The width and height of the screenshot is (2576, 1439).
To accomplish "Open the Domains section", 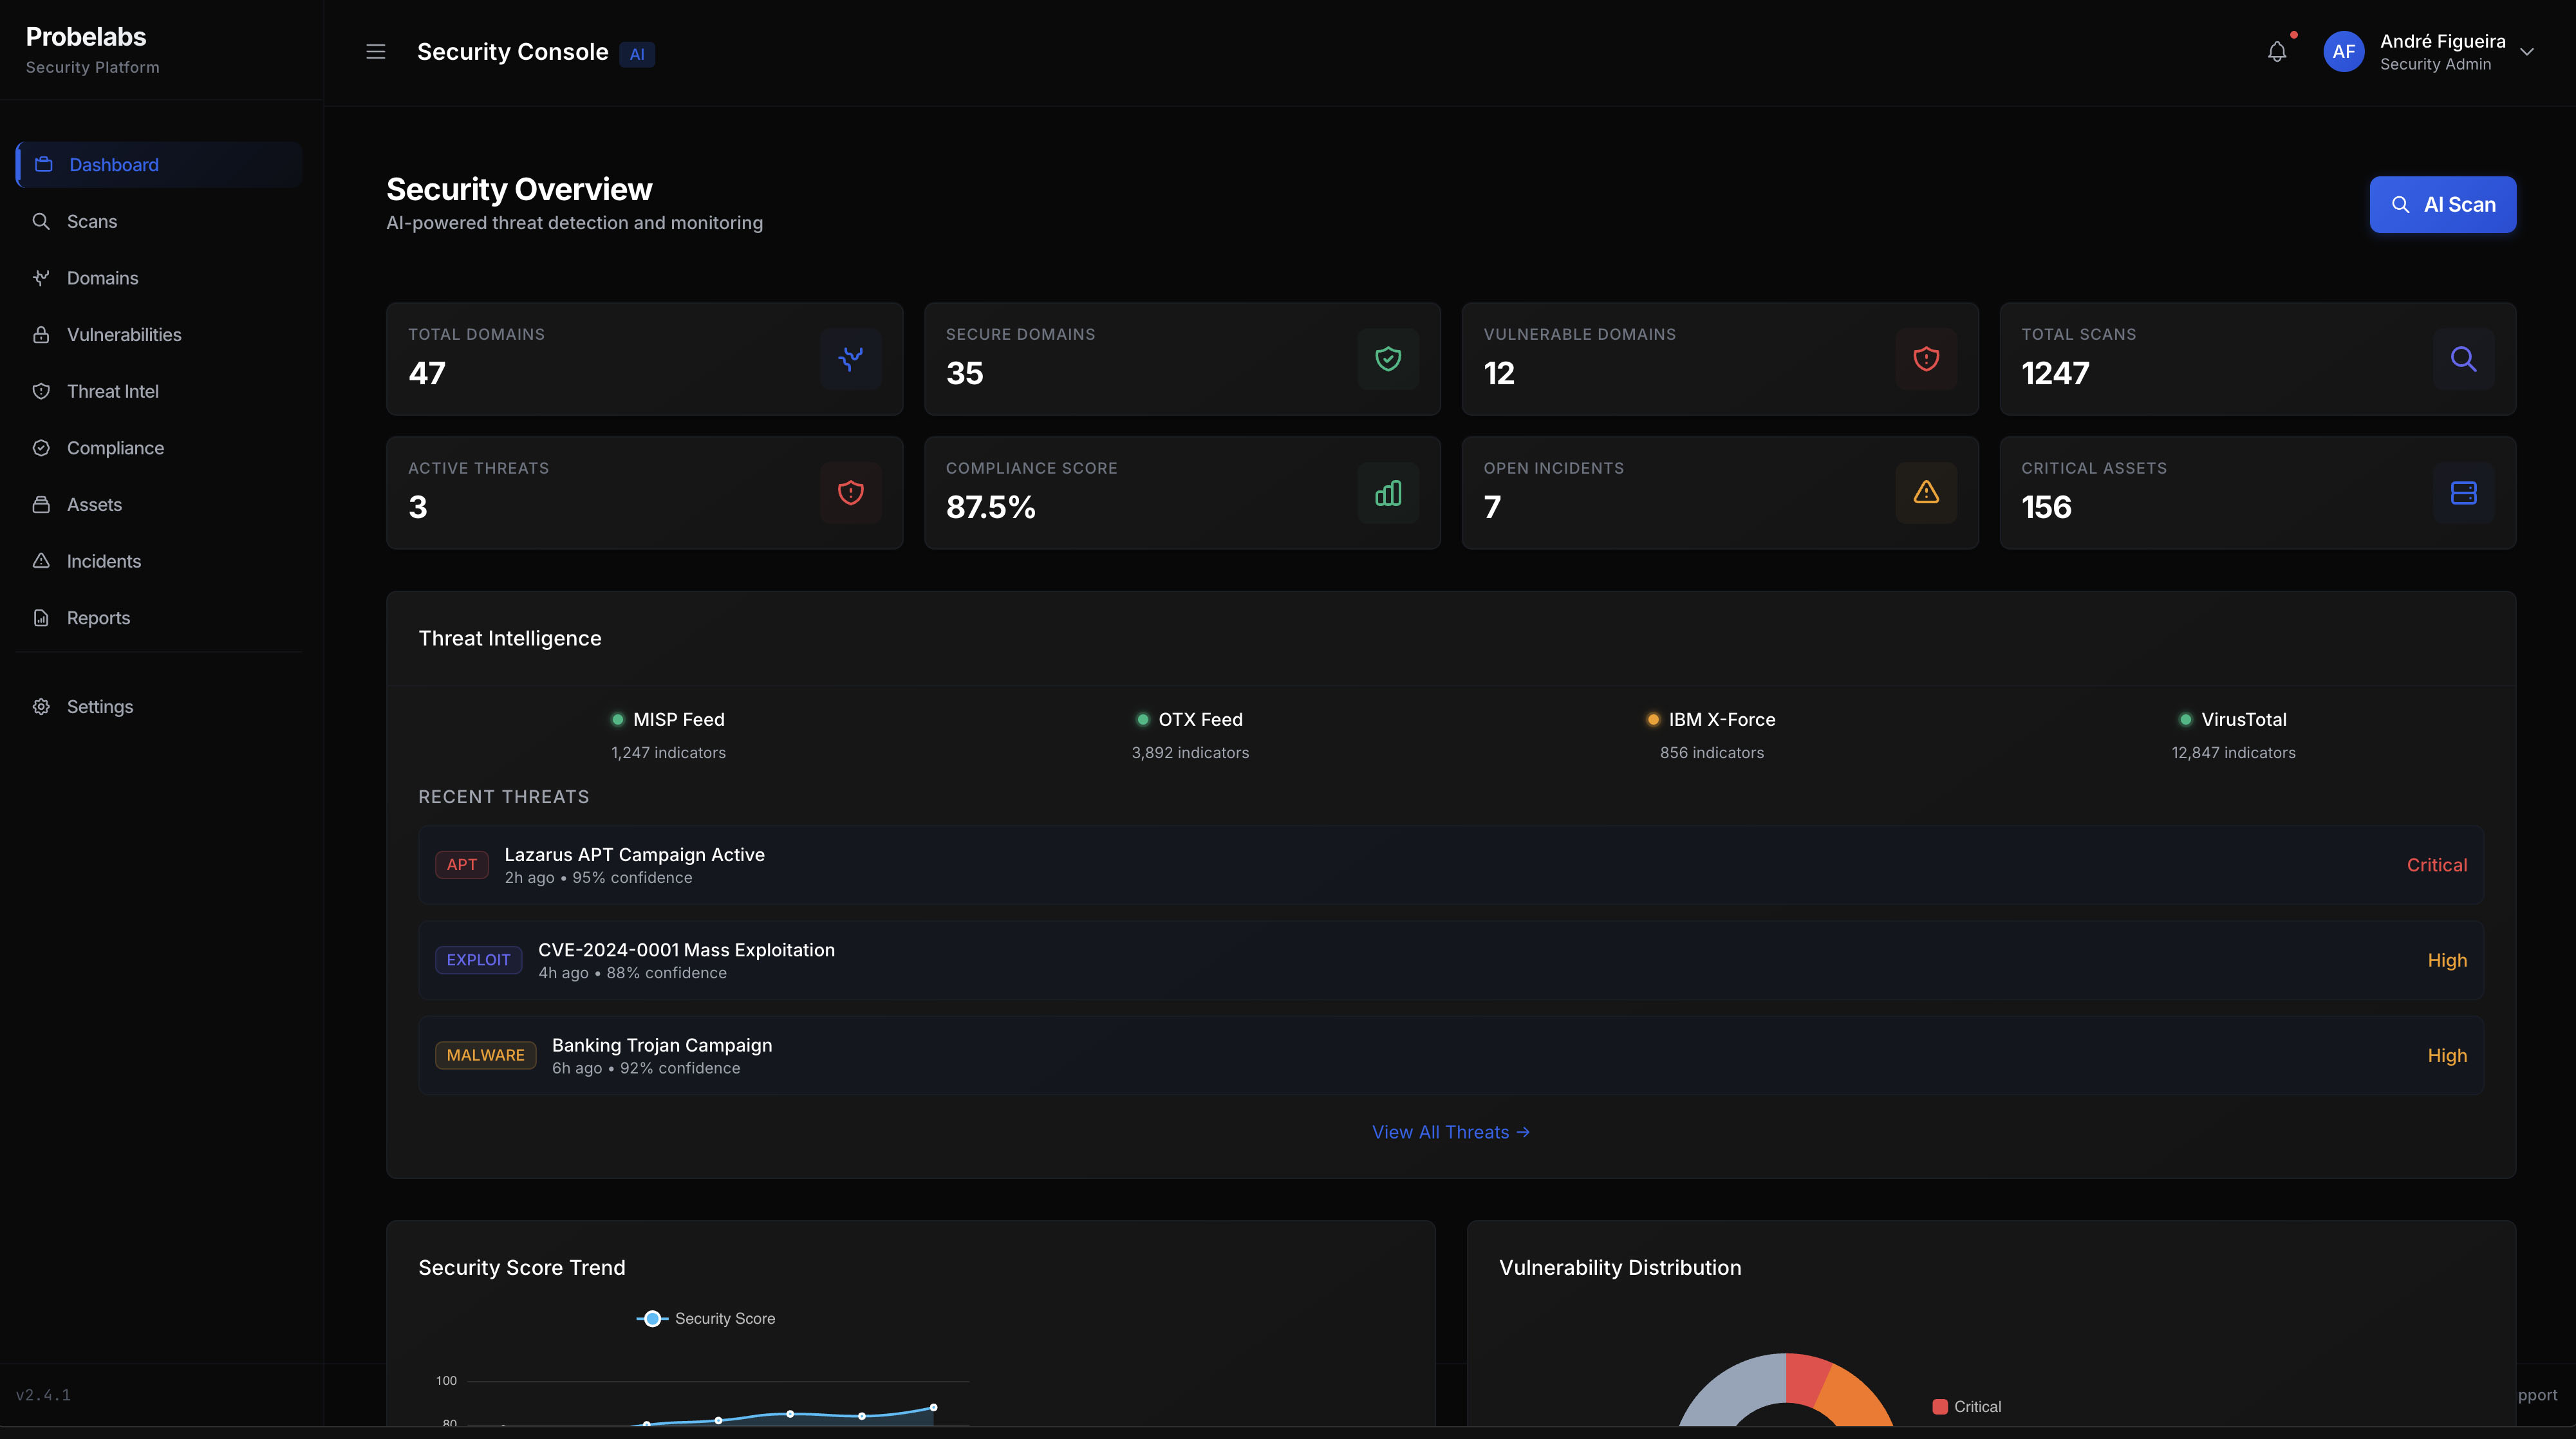I will (159, 278).
